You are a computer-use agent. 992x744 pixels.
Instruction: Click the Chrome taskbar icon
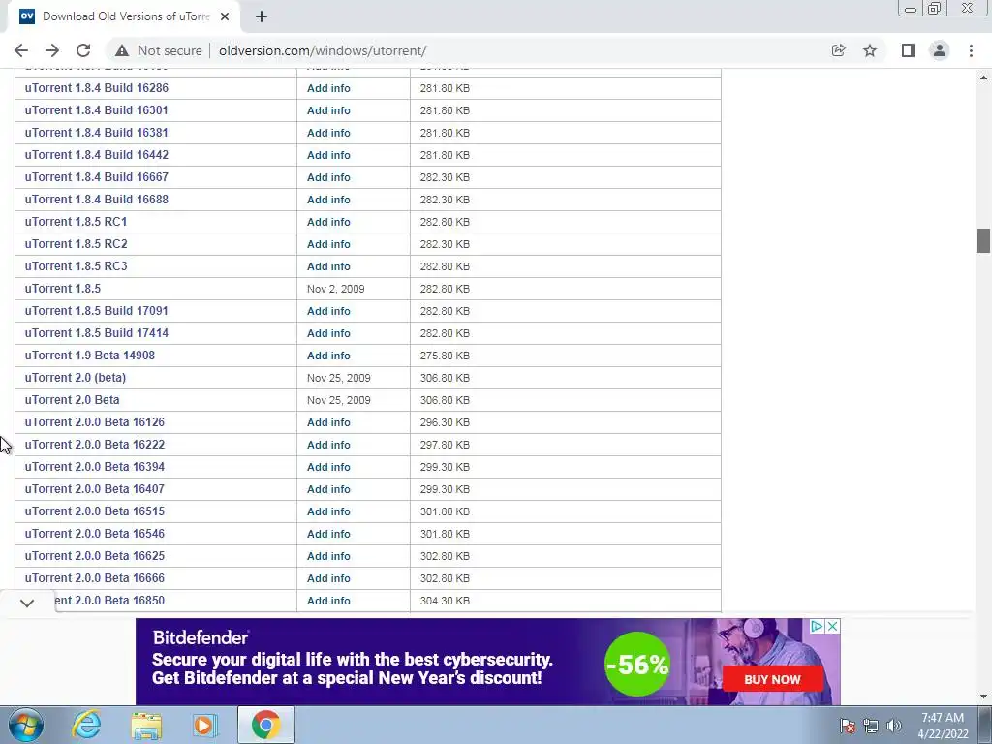(x=265, y=725)
